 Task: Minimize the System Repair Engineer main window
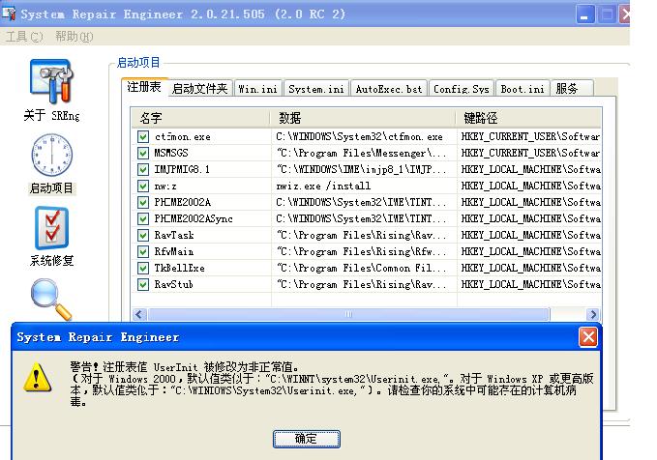click(585, 14)
